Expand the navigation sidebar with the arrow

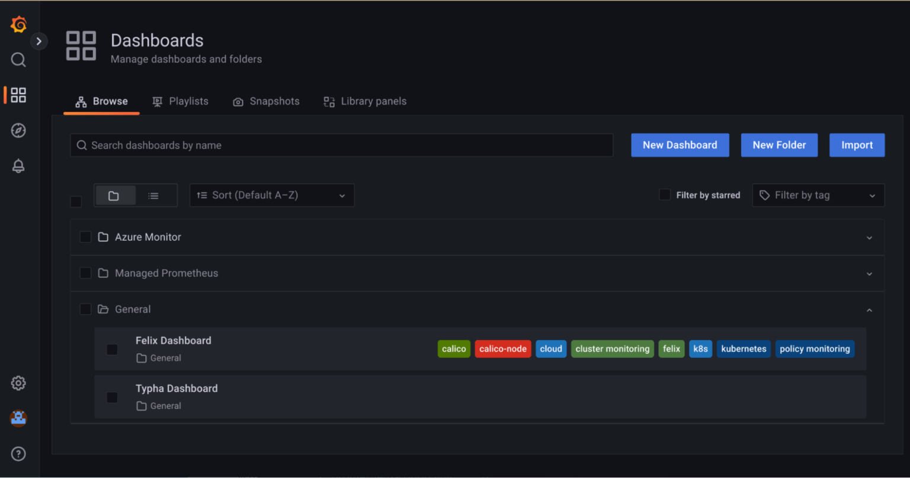point(39,41)
